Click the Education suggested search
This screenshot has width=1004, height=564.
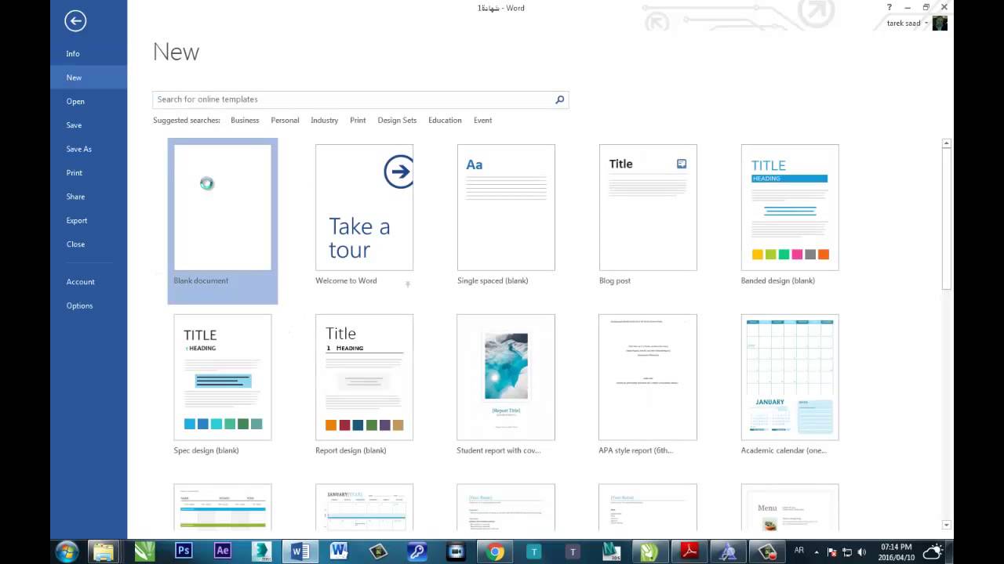tap(445, 121)
